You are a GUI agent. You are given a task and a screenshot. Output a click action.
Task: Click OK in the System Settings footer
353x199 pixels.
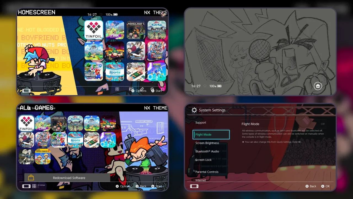point(325,186)
